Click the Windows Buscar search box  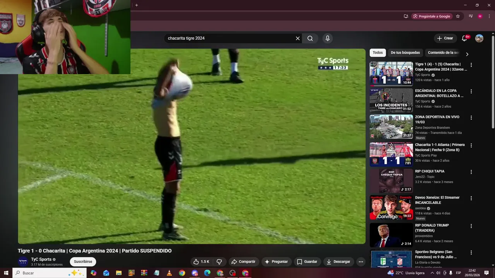[49, 273]
